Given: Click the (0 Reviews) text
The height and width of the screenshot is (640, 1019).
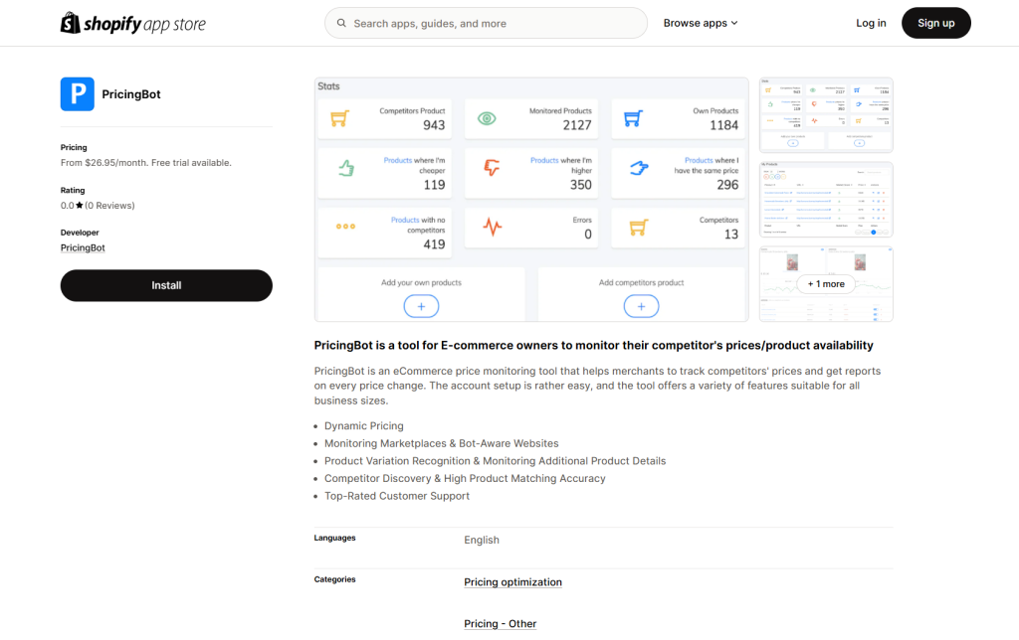Looking at the screenshot, I should pos(109,205).
